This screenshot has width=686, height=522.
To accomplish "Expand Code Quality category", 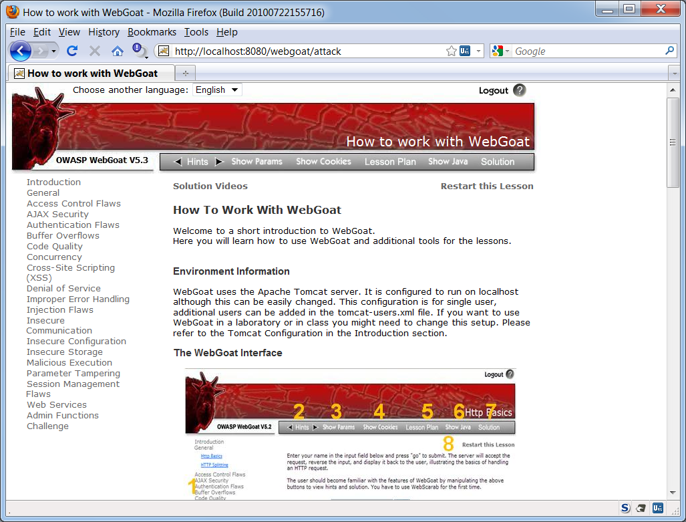I will [x=54, y=246].
